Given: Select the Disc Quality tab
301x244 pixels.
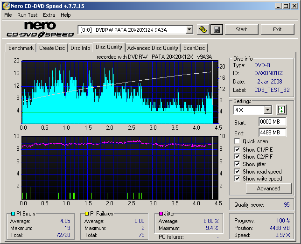Looking at the screenshot, I should point(109,47).
